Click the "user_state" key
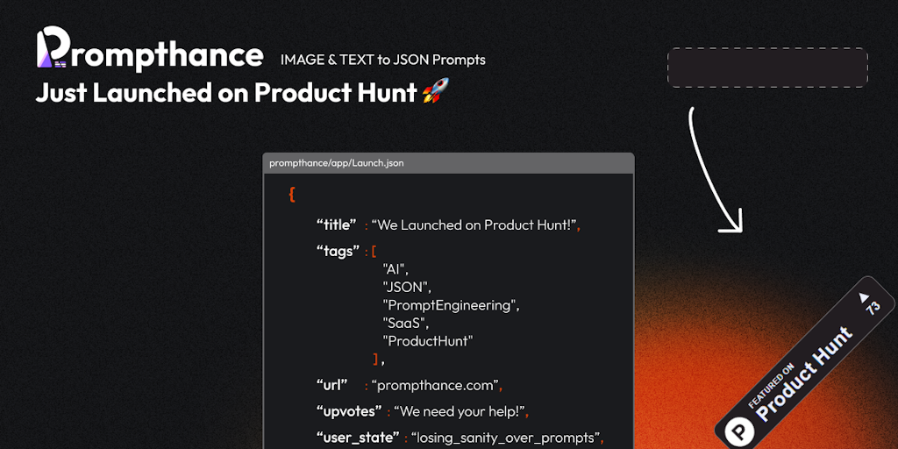Viewport: 898px width, 449px height. (358, 437)
